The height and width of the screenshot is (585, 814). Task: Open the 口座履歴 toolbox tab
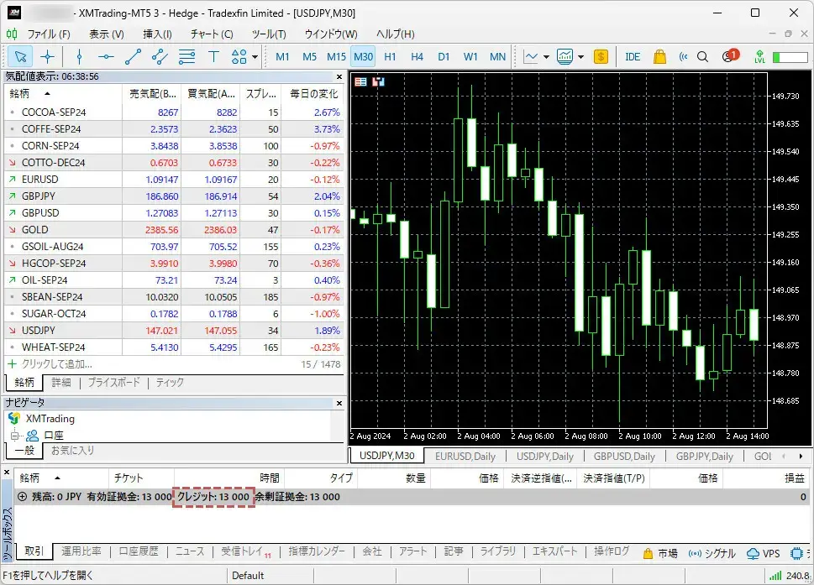[139, 551]
